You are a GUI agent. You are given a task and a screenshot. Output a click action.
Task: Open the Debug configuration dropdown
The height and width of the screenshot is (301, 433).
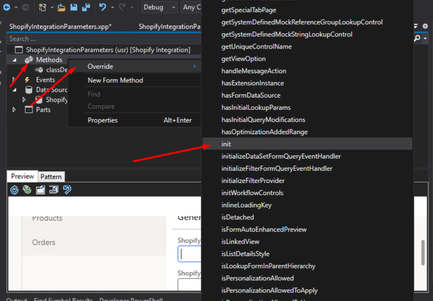(x=160, y=7)
